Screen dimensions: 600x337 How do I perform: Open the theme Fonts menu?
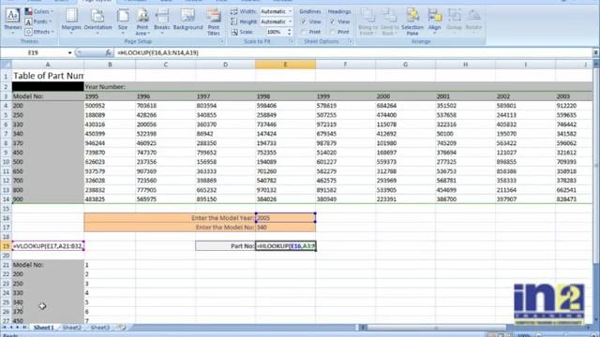(38, 22)
